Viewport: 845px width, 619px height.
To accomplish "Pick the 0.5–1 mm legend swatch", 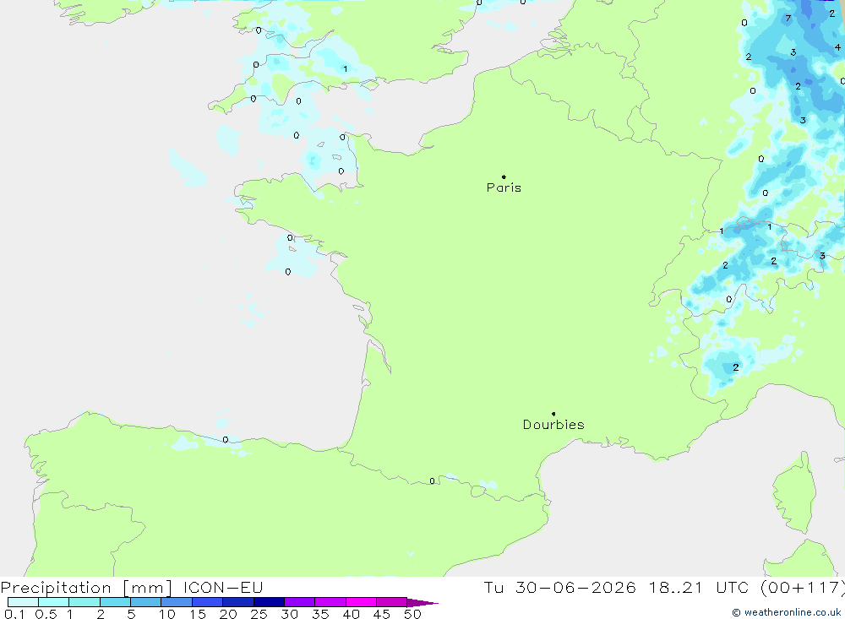I will pyautogui.click(x=54, y=602).
